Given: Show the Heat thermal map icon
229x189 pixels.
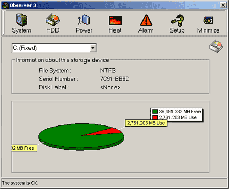Looking at the screenshot, I should pyautogui.click(x=115, y=20).
